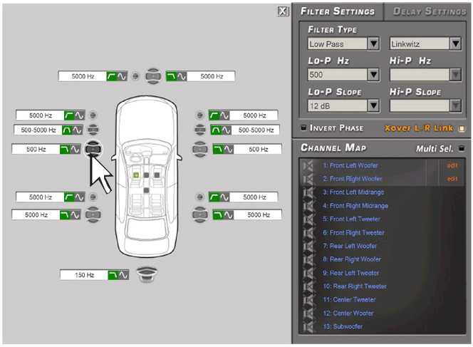Open the Lo-P Hz 500 frequency dropdown

(x=373, y=75)
